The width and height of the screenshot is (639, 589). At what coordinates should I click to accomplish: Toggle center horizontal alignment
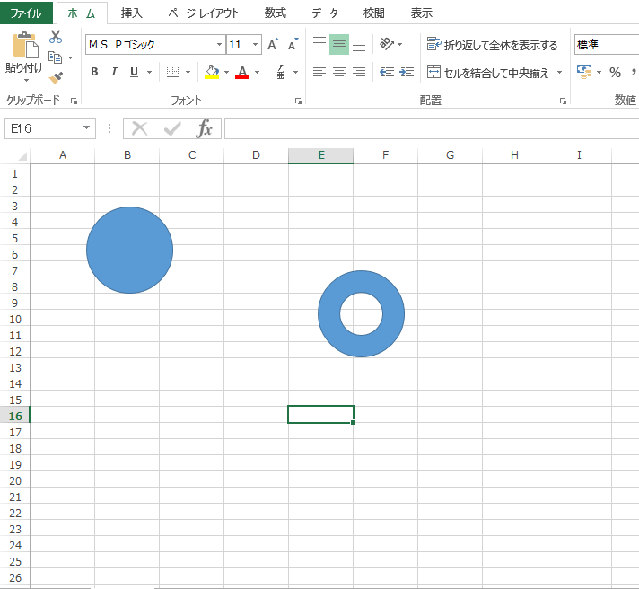(339, 72)
